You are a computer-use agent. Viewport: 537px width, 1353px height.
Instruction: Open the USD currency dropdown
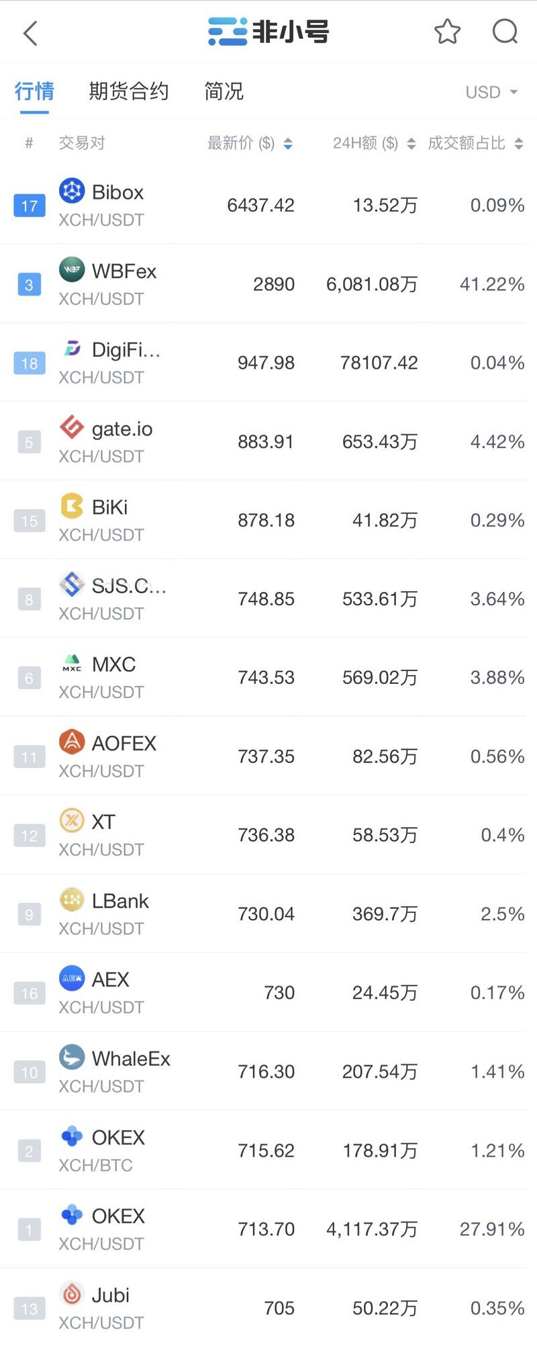pos(492,92)
